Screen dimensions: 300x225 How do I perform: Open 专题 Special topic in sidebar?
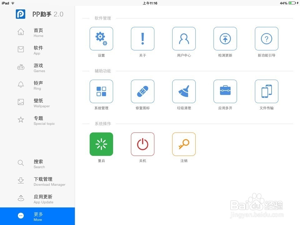click(x=37, y=121)
